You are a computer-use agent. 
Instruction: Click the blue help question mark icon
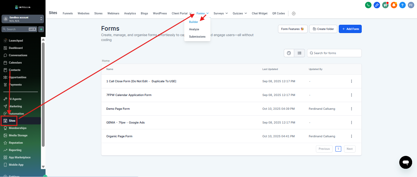402,5
